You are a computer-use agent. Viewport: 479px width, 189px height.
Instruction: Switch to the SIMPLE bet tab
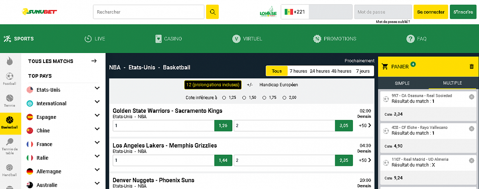coord(402,83)
